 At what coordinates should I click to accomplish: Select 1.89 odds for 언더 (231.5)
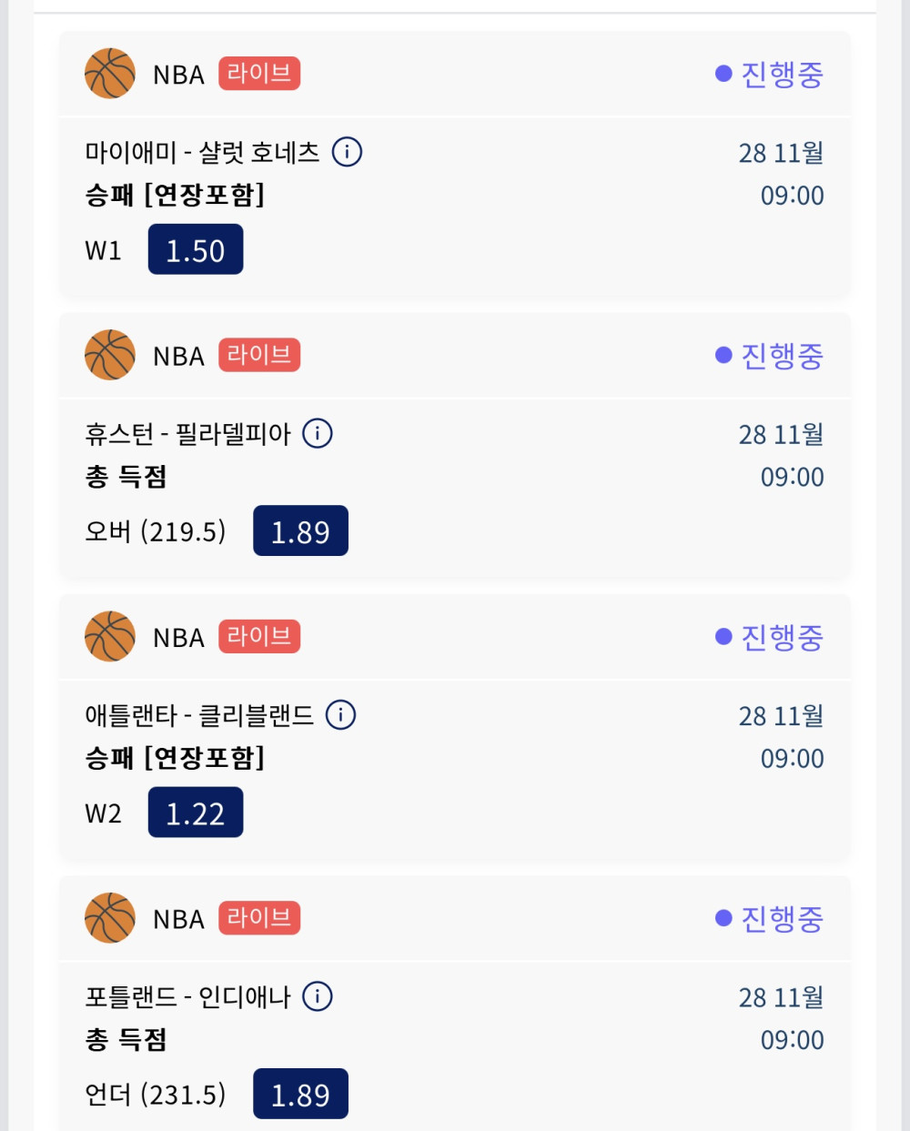[300, 1094]
